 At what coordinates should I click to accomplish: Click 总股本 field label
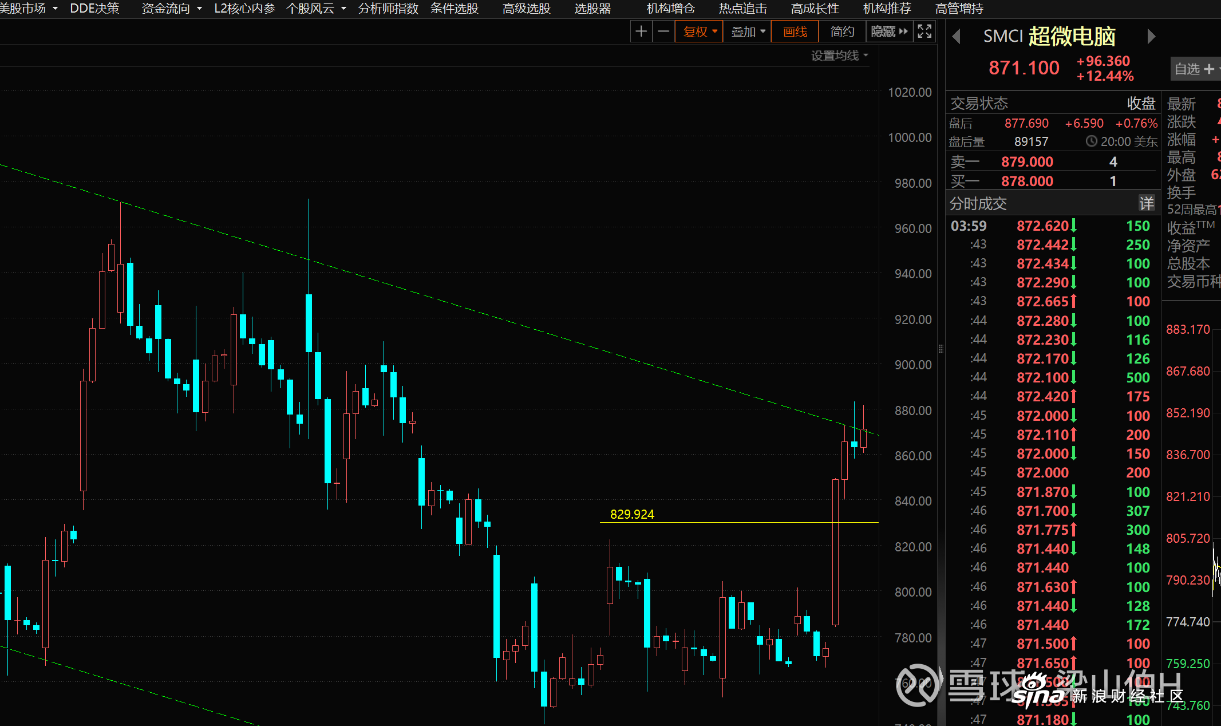click(x=1188, y=263)
